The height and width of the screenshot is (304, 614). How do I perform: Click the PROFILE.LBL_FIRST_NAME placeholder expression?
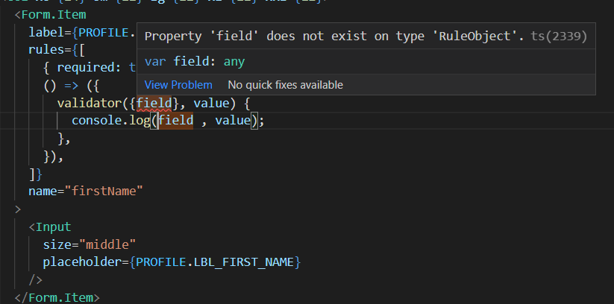click(x=215, y=262)
